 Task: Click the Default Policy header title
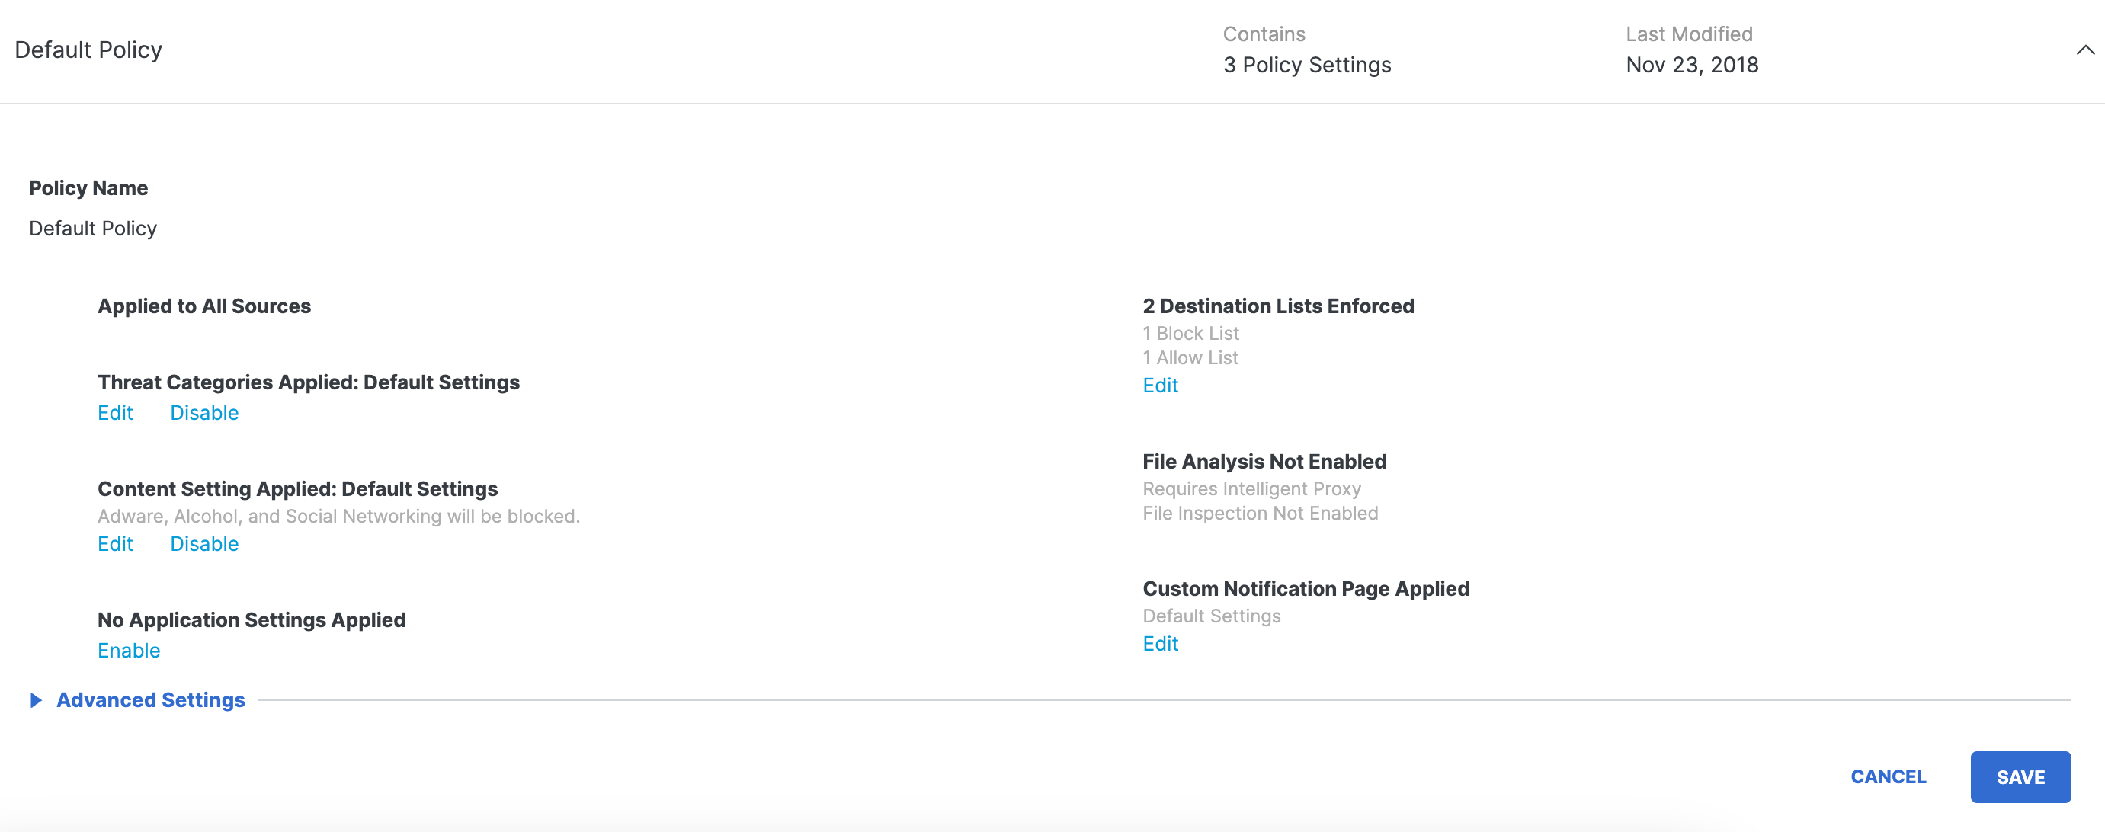(88, 50)
